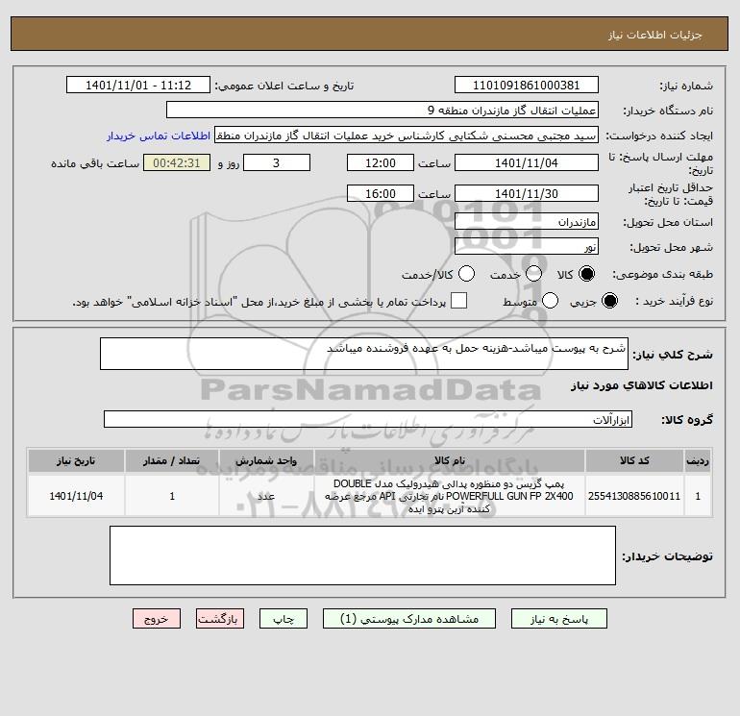Click the need date cell 1401/11/04

(x=76, y=496)
